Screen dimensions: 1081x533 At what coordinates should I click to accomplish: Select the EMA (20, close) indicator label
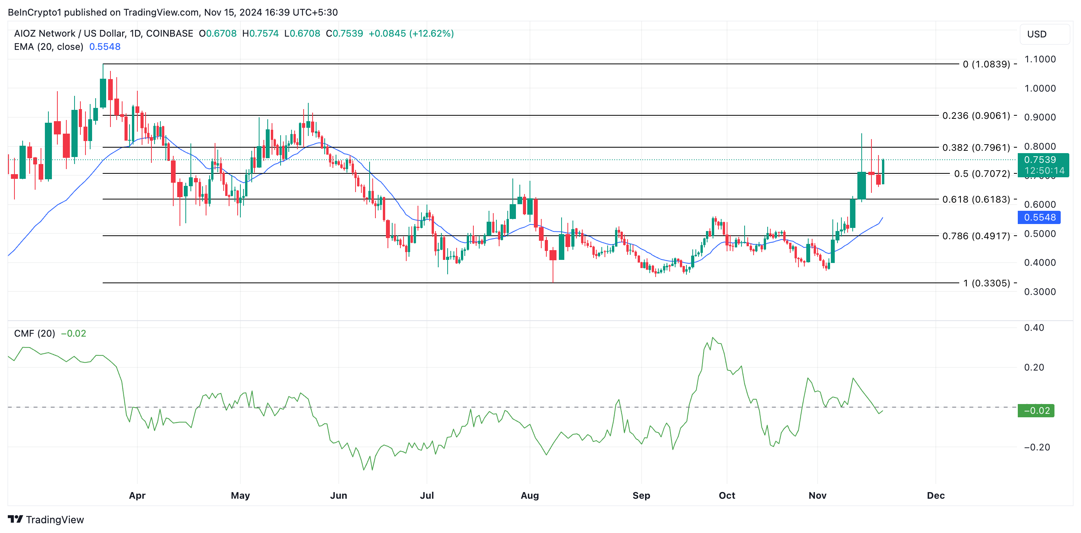[49, 47]
